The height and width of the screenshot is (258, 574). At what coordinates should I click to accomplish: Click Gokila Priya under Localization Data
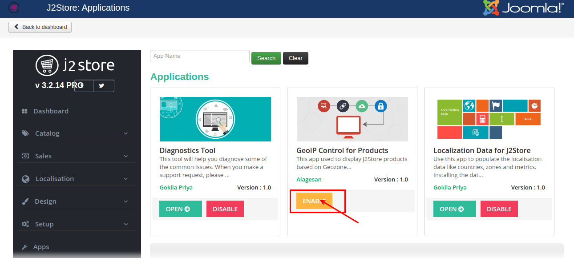(450, 187)
